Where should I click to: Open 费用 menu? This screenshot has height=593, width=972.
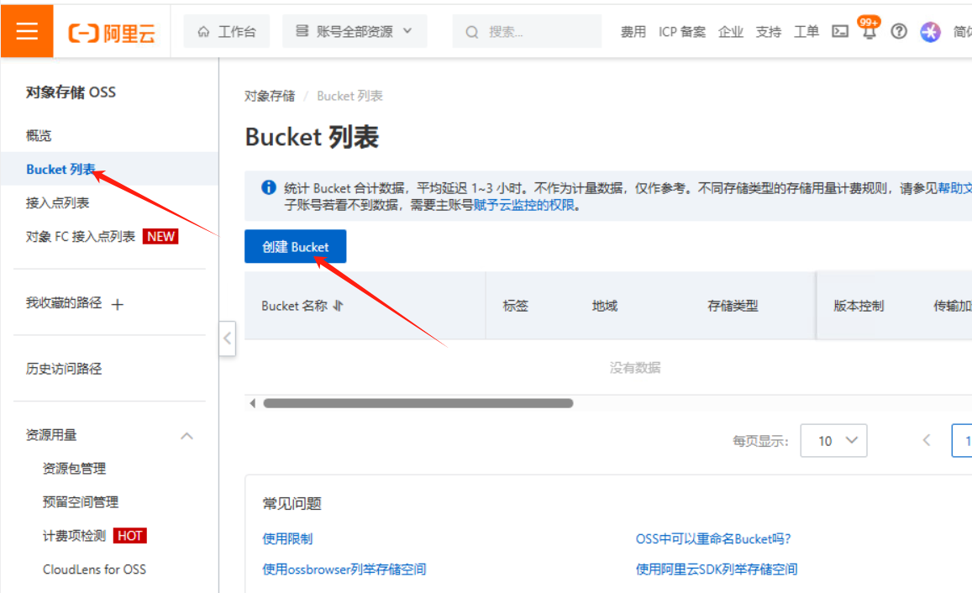click(633, 32)
